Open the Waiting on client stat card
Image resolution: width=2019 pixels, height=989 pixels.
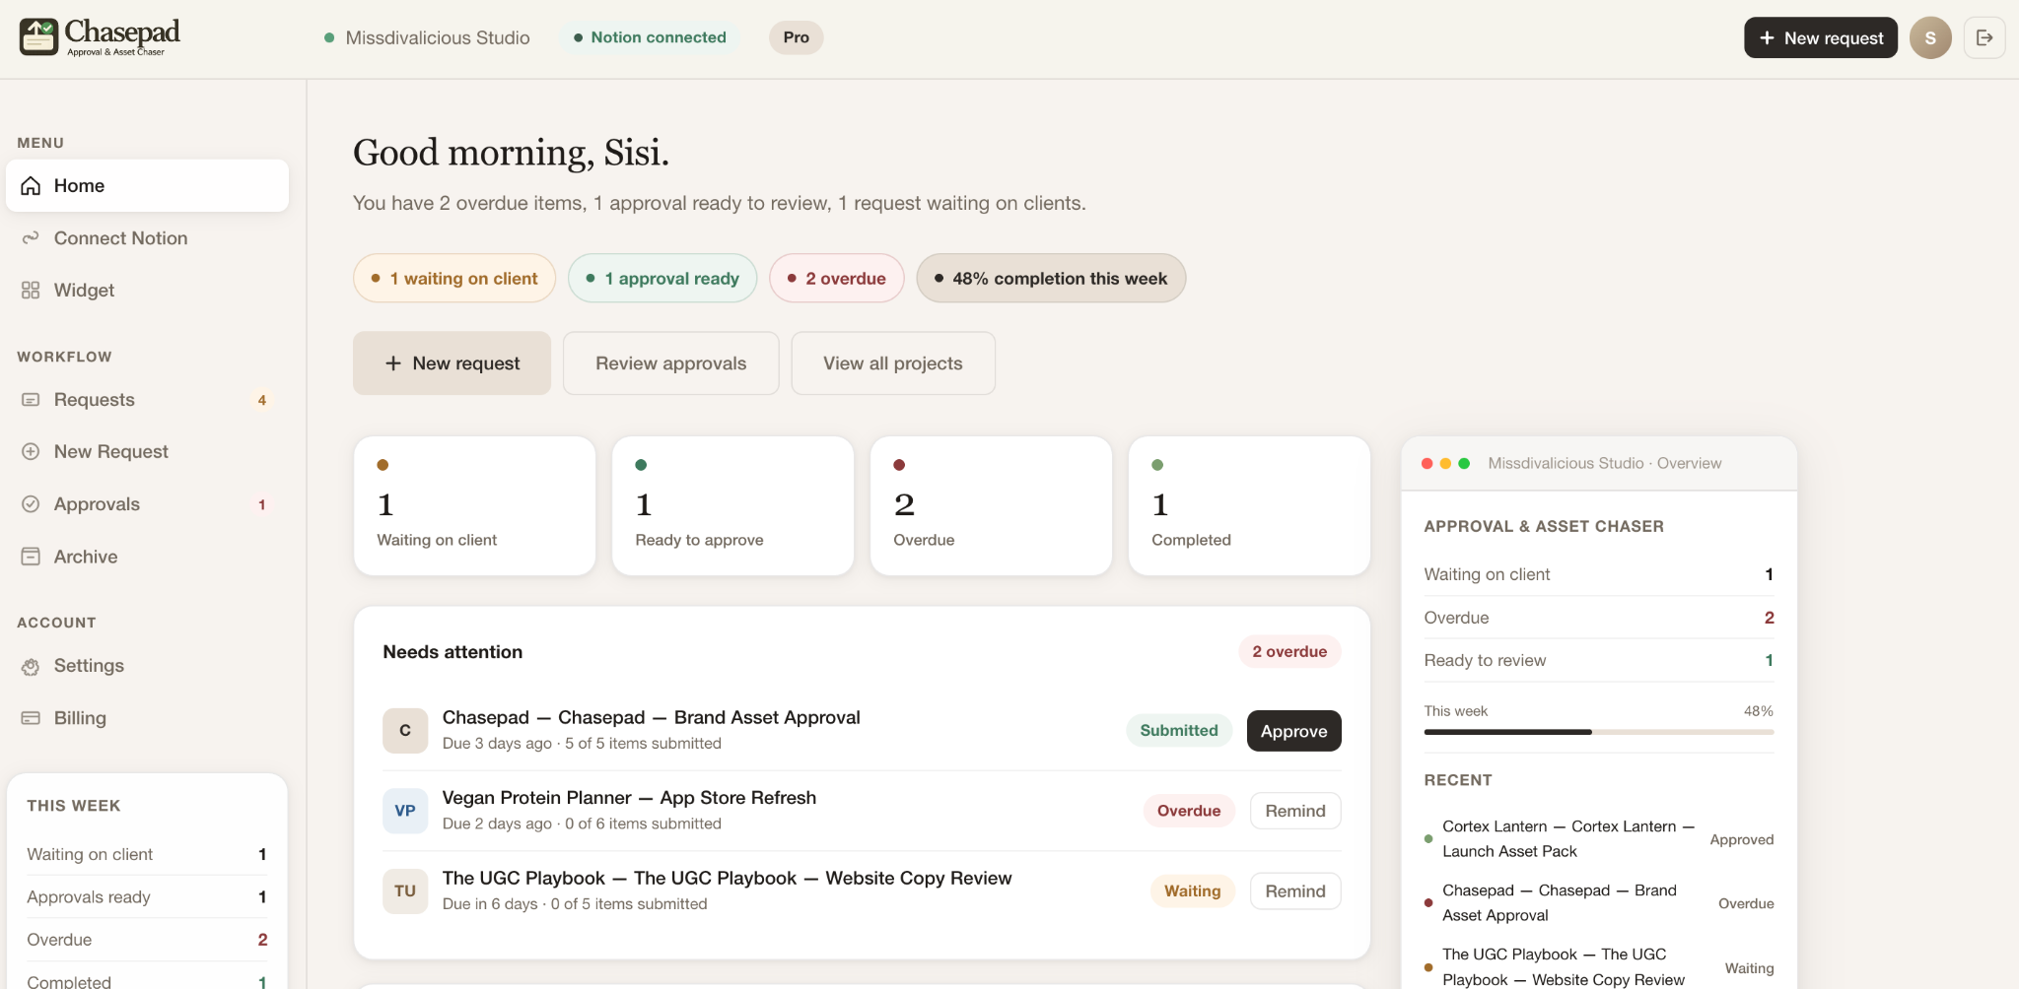(x=474, y=505)
